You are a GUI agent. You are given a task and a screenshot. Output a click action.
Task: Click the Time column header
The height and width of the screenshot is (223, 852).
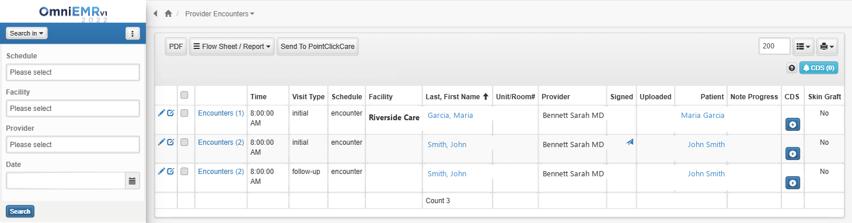click(259, 96)
